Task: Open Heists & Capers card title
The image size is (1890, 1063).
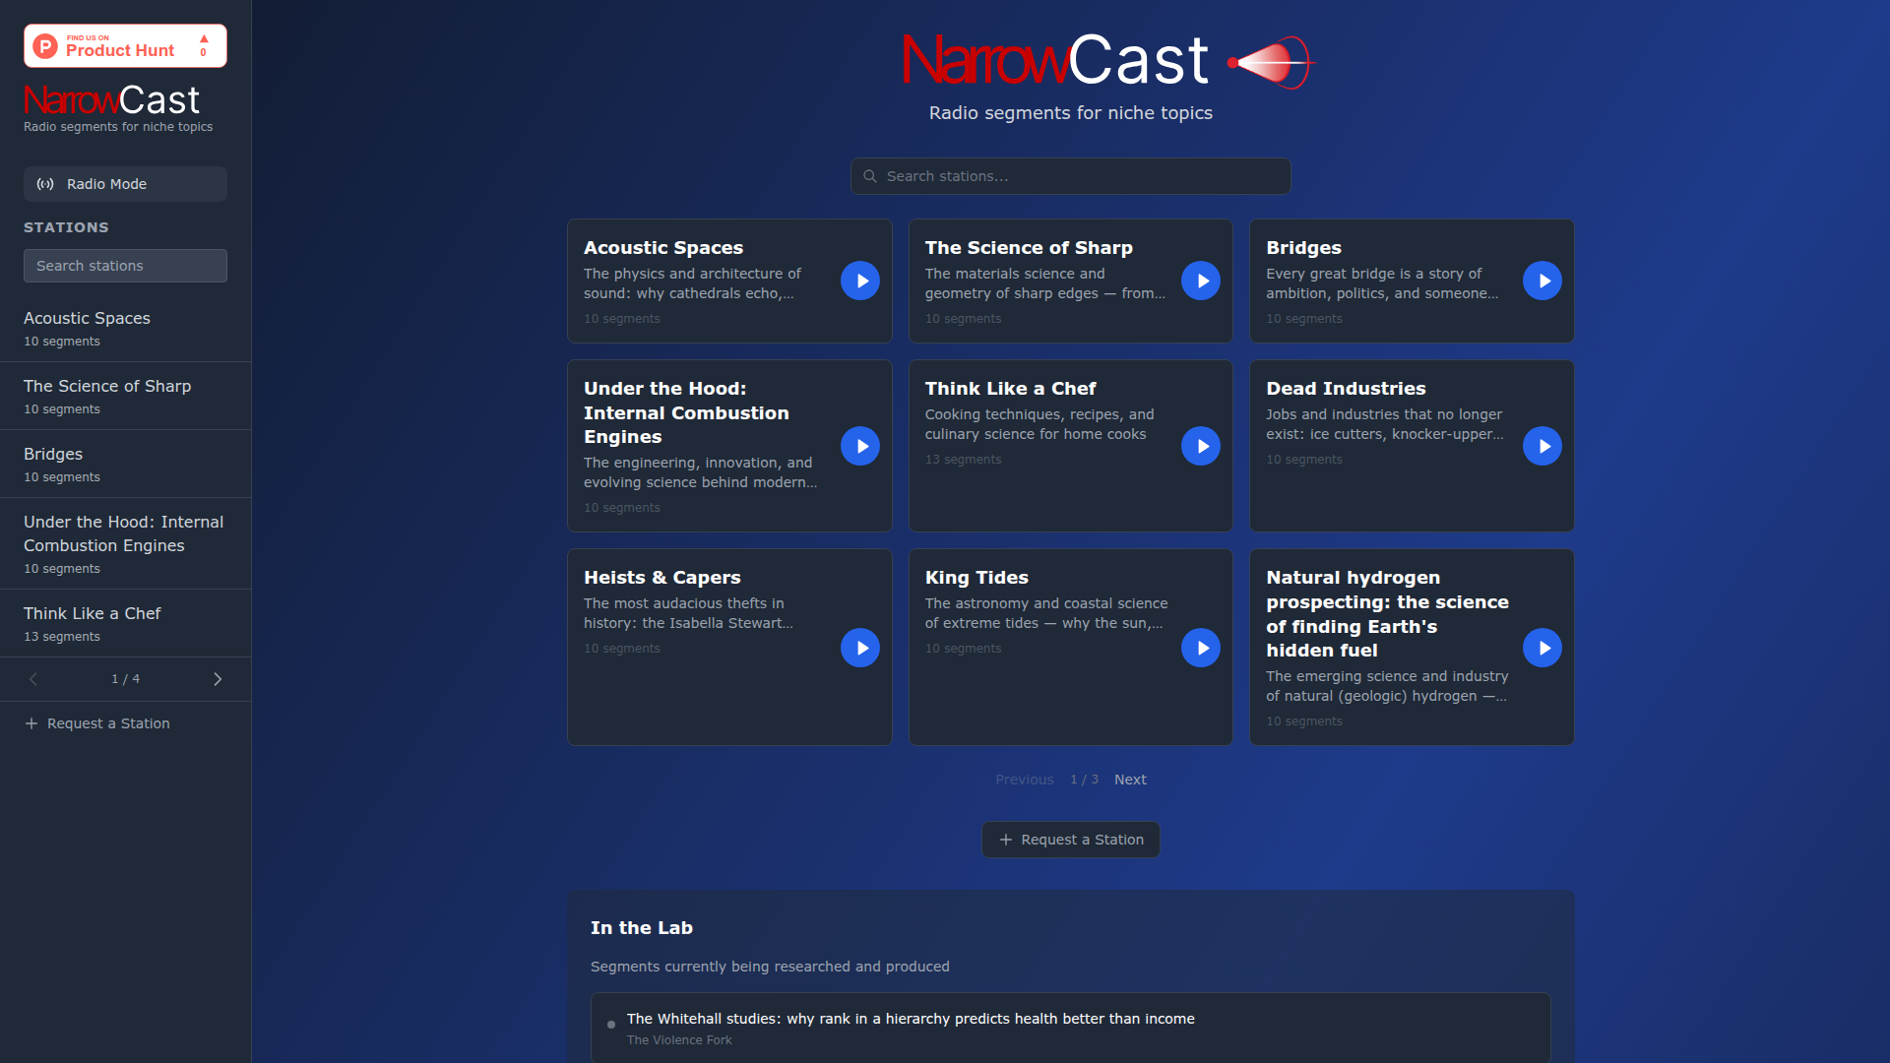Action: (661, 578)
